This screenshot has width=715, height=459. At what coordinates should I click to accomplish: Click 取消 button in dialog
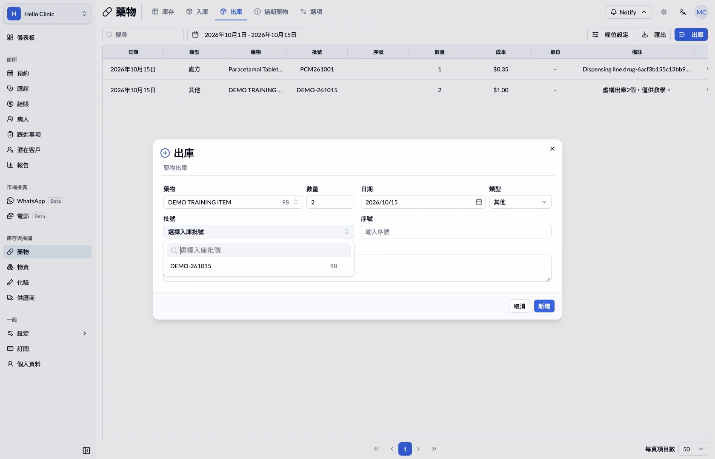(x=519, y=306)
